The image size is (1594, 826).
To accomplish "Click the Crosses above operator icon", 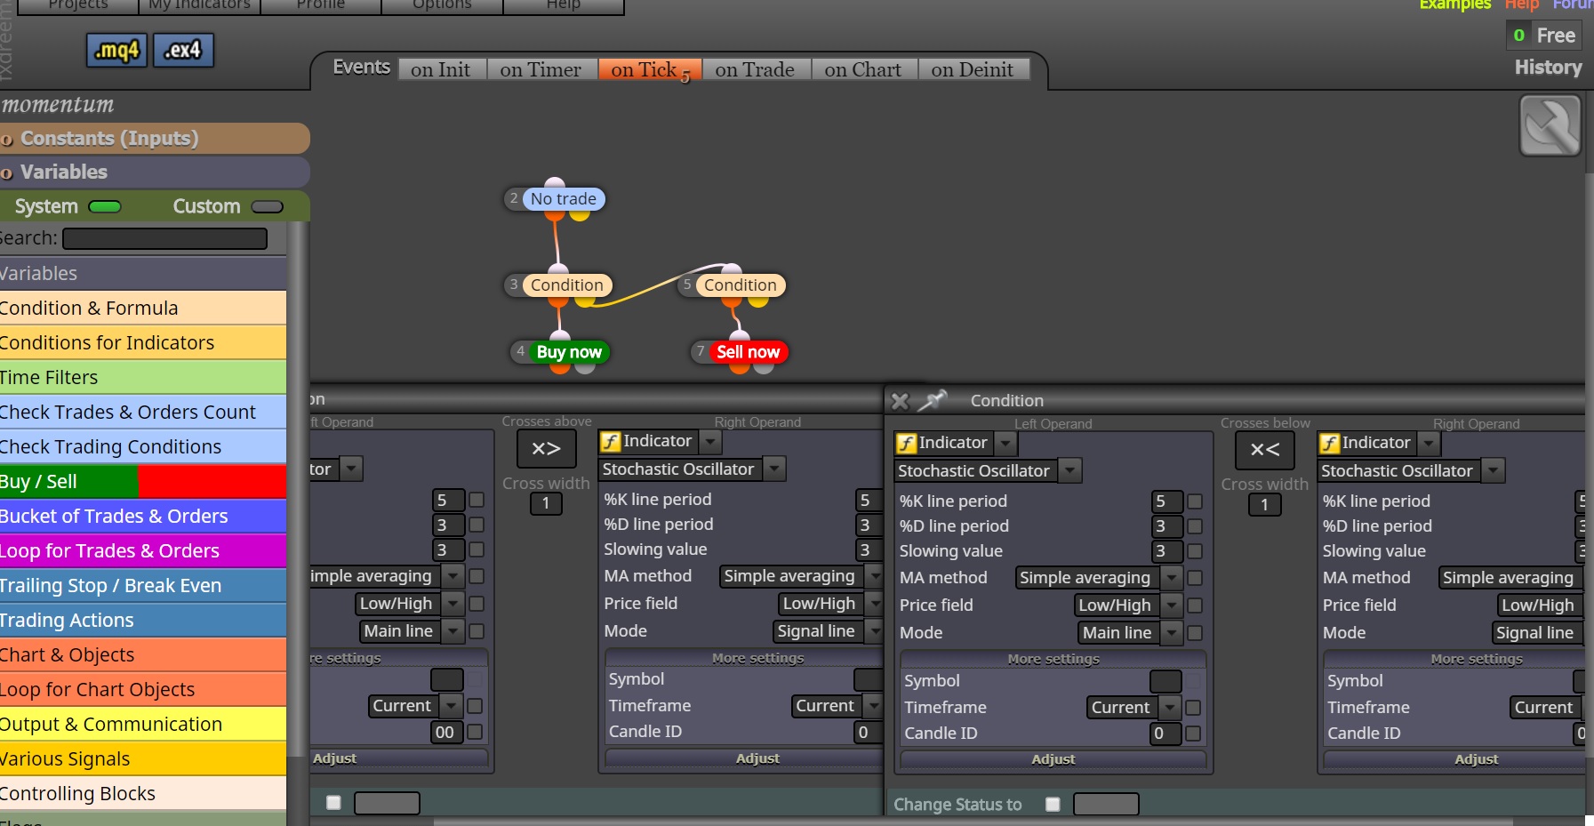I will pos(546,449).
